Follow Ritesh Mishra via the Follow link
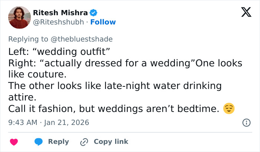Screen dimensions: 260x152 103,22
